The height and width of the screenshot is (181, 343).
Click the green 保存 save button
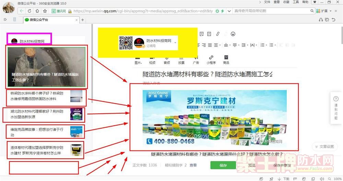pyautogui.click(x=223, y=165)
